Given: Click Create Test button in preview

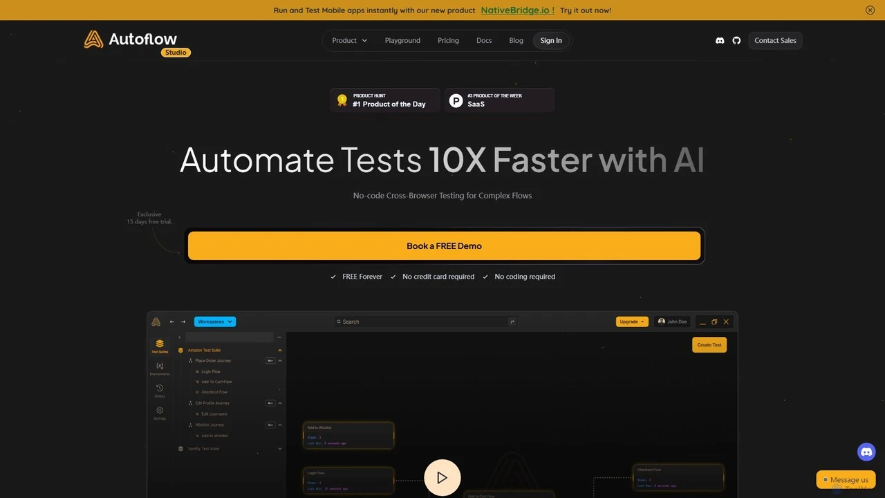Looking at the screenshot, I should pyautogui.click(x=709, y=345).
